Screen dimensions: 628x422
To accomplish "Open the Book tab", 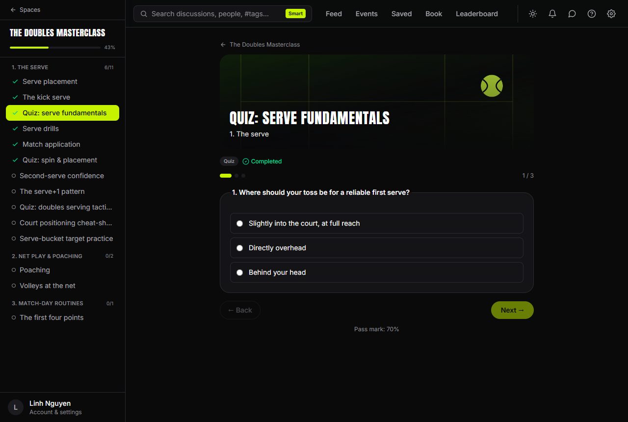I will (x=434, y=14).
